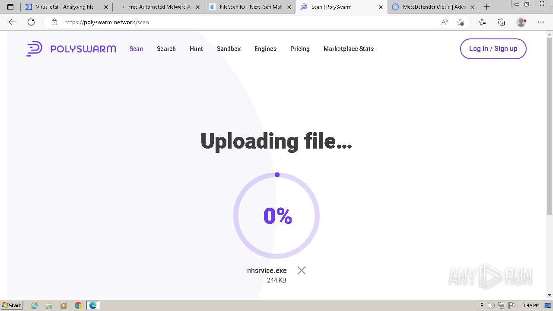This screenshot has width=553, height=311.
Task: Open tab actions menu icon
Action: (x=10, y=7)
